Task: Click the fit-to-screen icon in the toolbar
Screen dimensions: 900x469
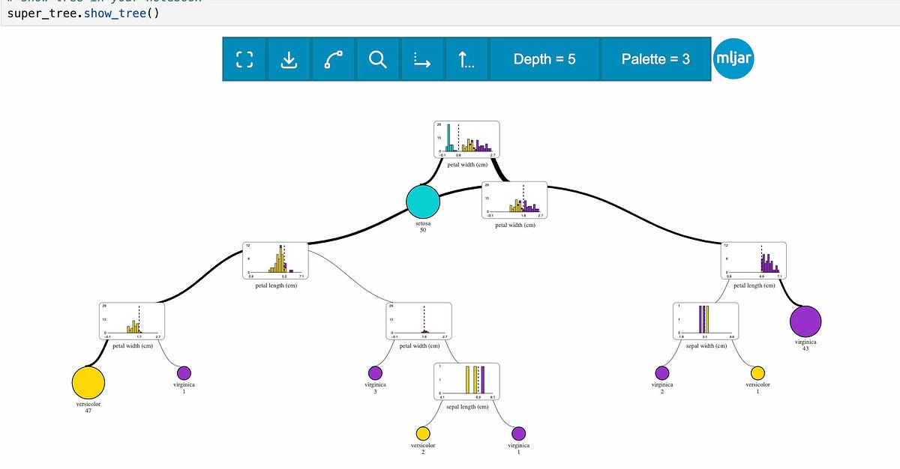Action: click(x=247, y=58)
